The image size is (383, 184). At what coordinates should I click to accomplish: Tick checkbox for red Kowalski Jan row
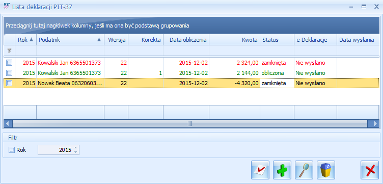pos(9,63)
